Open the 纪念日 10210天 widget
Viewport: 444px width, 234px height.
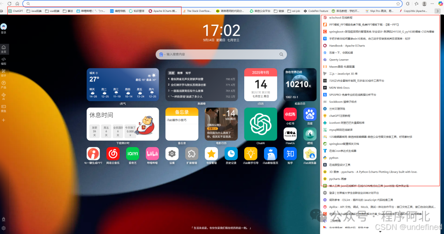(x=300, y=85)
